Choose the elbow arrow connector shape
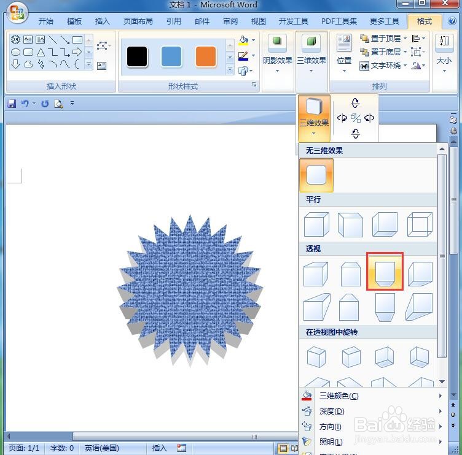This screenshot has height=455, width=462. pos(65,52)
